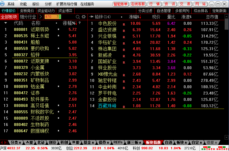Expand the triangle dropdown left of 代码 header
229x151 pixels.
pyautogui.click(x=6, y=23)
